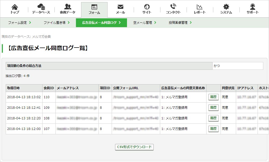This screenshot has width=269, height=162.
Task: Click member ID 107 cell
Action: [x=49, y=129]
